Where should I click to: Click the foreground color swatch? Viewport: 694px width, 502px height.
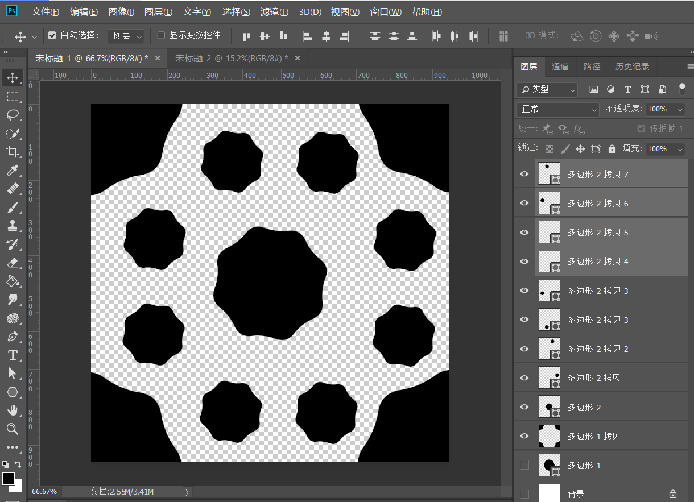click(9, 479)
